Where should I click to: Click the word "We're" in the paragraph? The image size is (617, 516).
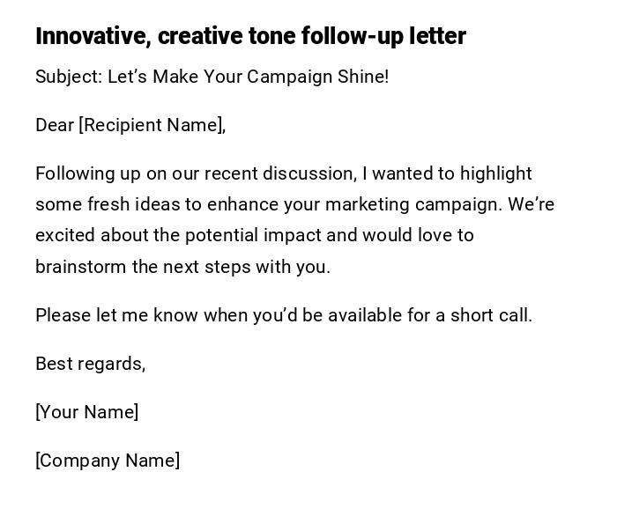click(x=532, y=204)
